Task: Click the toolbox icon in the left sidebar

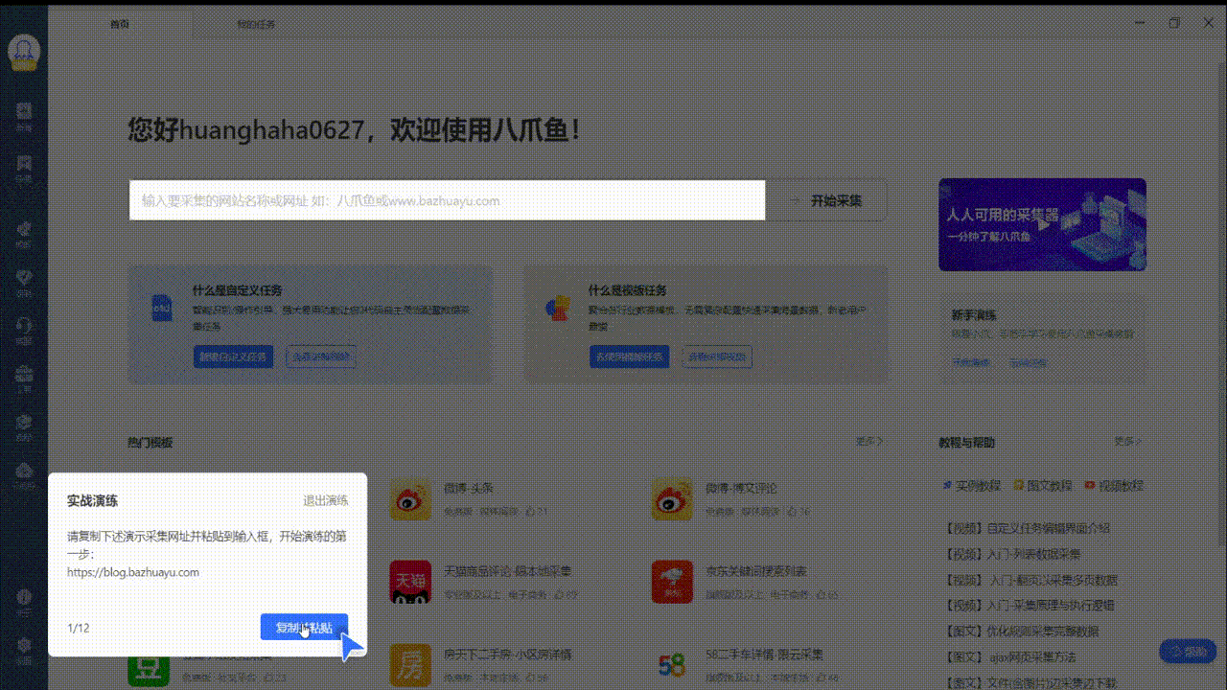Action: pyautogui.click(x=24, y=372)
